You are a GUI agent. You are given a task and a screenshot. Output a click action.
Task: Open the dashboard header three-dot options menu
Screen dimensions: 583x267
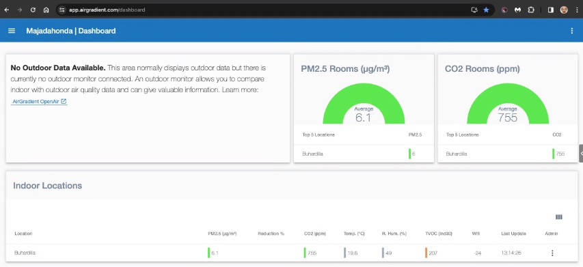572,31
